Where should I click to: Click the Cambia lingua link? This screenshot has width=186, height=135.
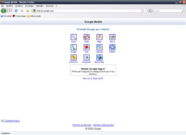pyautogui.click(x=12, y=121)
